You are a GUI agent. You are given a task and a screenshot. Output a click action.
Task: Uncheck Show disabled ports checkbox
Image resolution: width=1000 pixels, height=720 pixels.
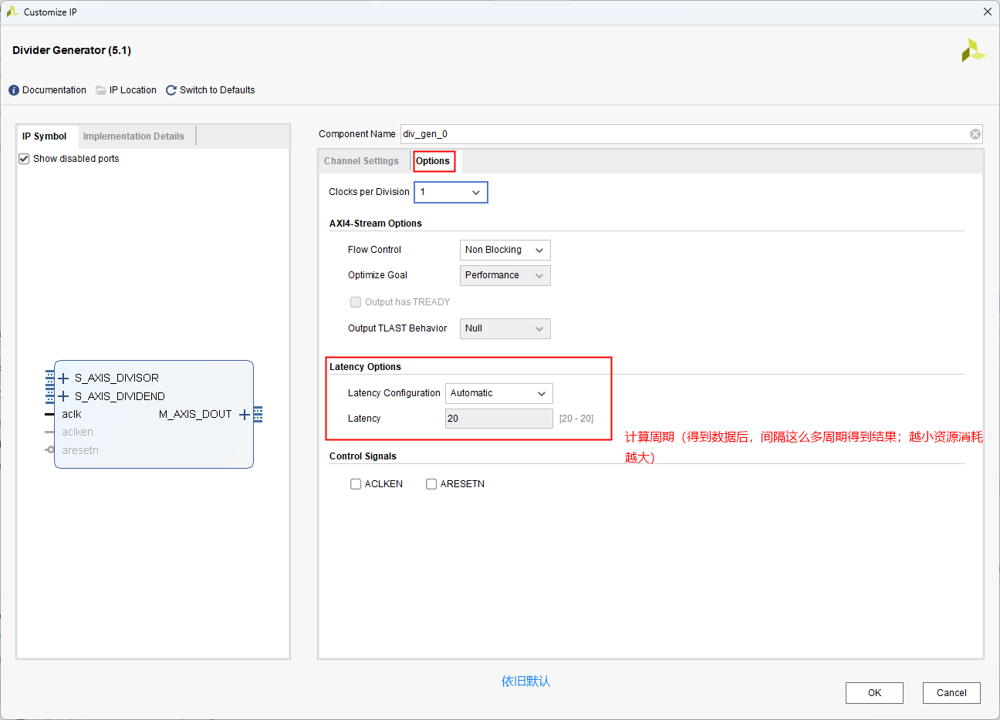click(24, 159)
